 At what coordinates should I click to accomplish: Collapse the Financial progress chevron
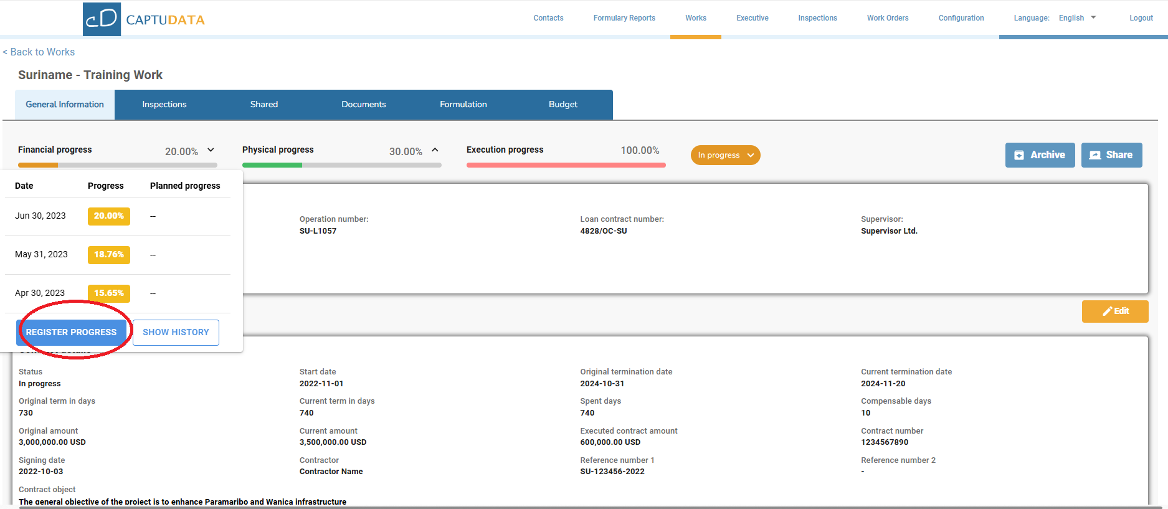coord(211,150)
